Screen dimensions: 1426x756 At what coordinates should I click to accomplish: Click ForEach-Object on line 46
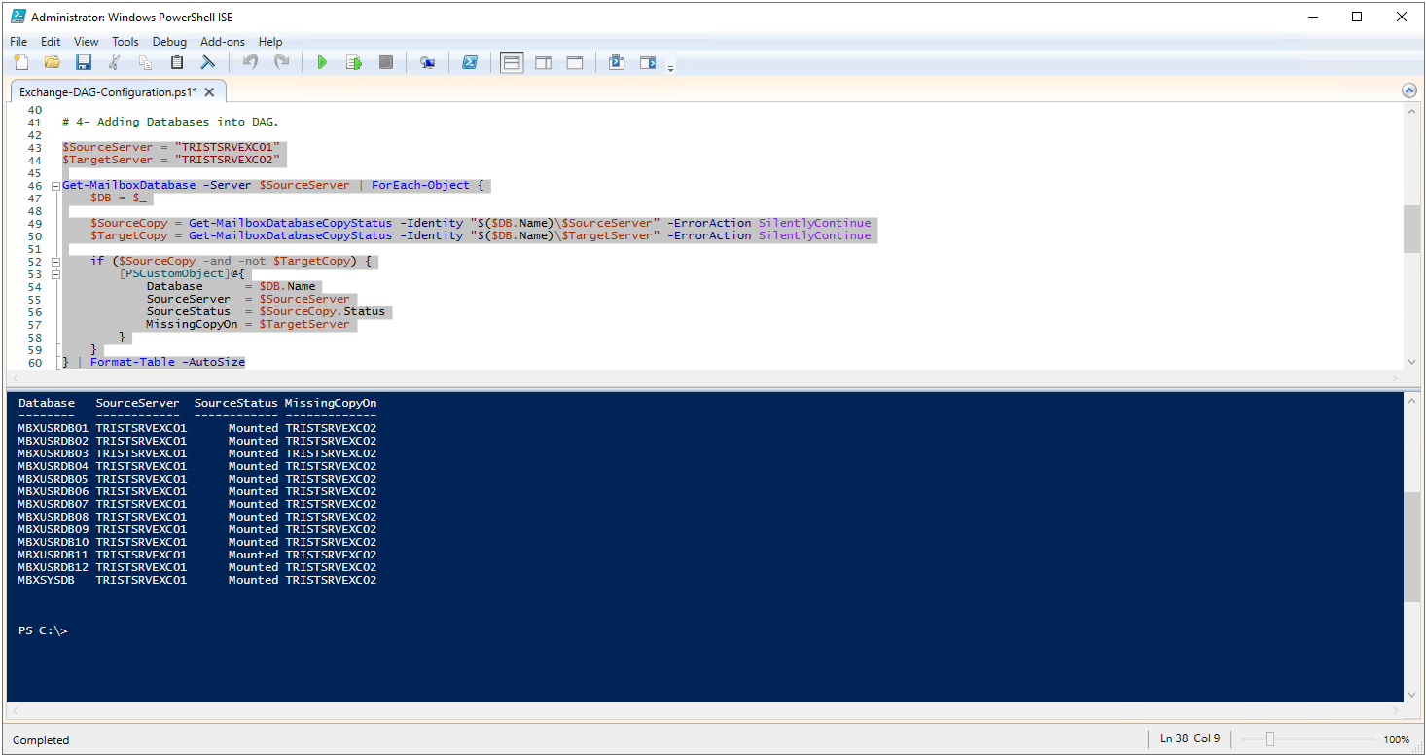click(420, 185)
